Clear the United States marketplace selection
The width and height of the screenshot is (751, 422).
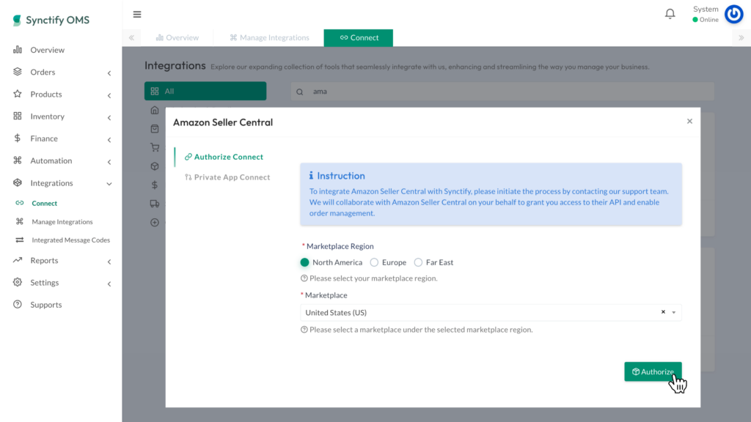click(663, 312)
